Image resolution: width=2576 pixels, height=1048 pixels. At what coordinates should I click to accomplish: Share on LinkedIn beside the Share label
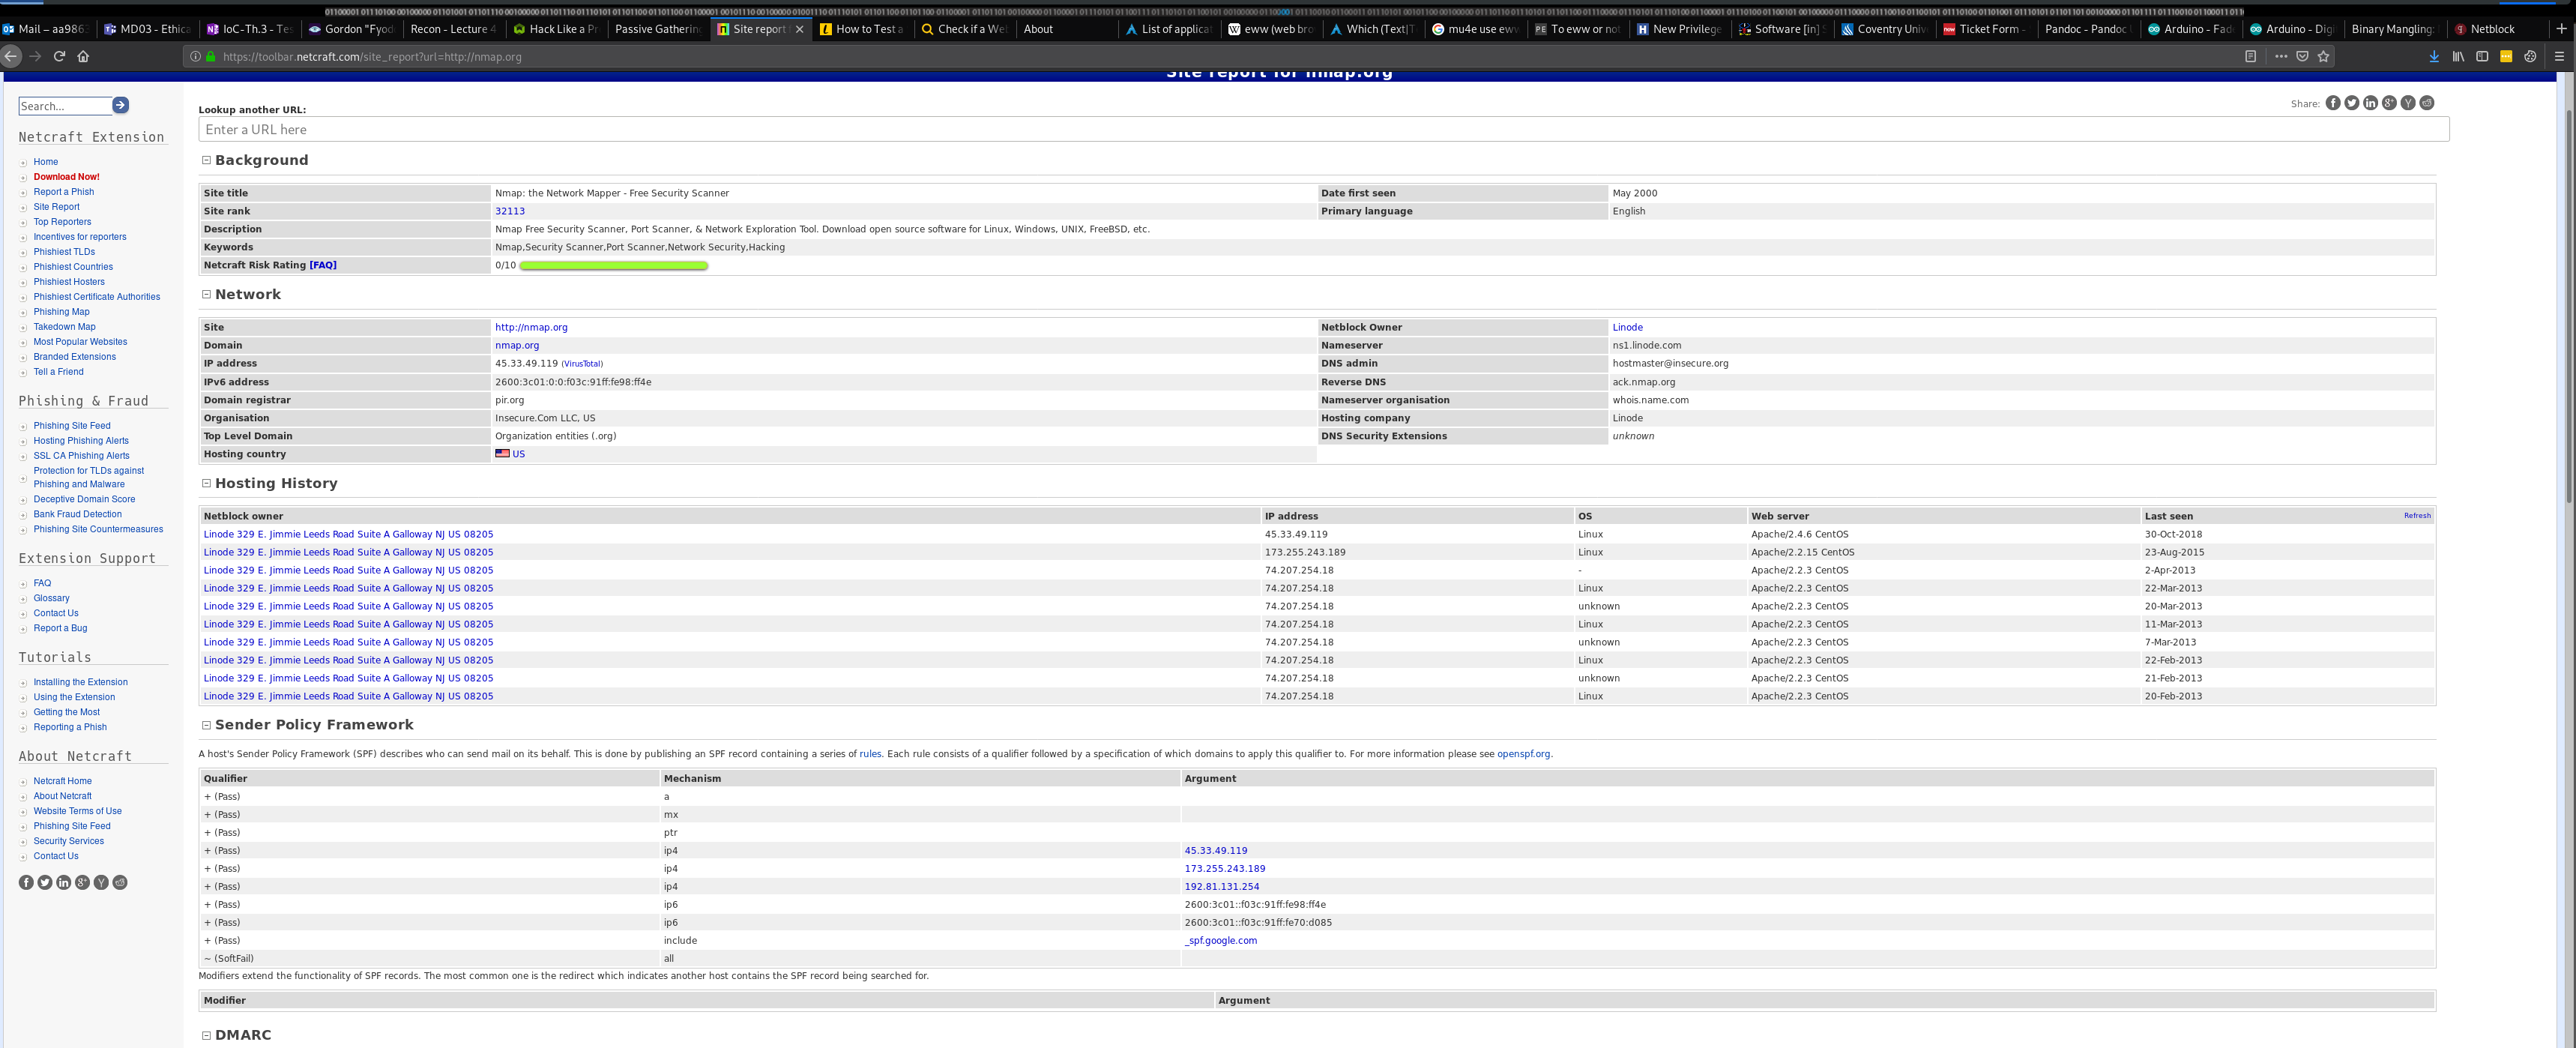[x=2370, y=103]
